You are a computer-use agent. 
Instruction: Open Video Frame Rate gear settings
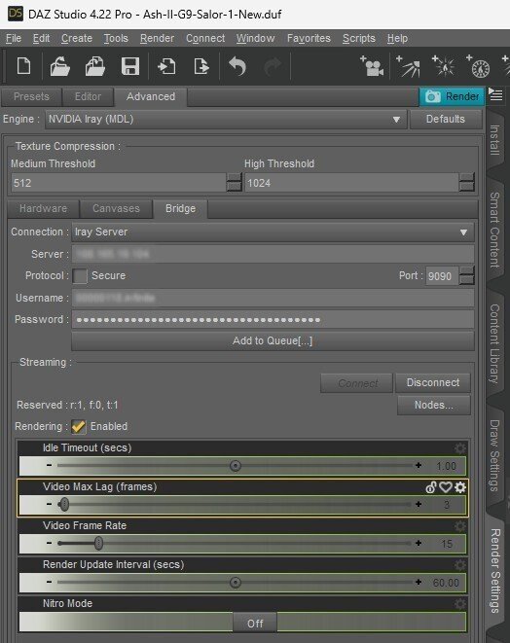[459, 526]
